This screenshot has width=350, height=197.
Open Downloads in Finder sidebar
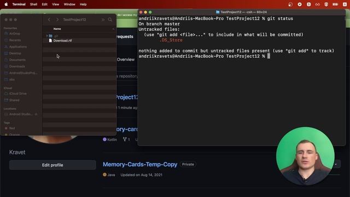[x=17, y=66]
